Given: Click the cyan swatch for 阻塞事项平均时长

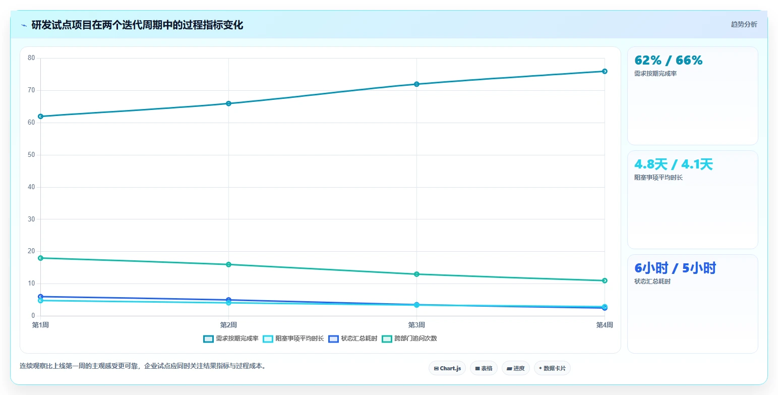Looking at the screenshot, I should coord(268,338).
